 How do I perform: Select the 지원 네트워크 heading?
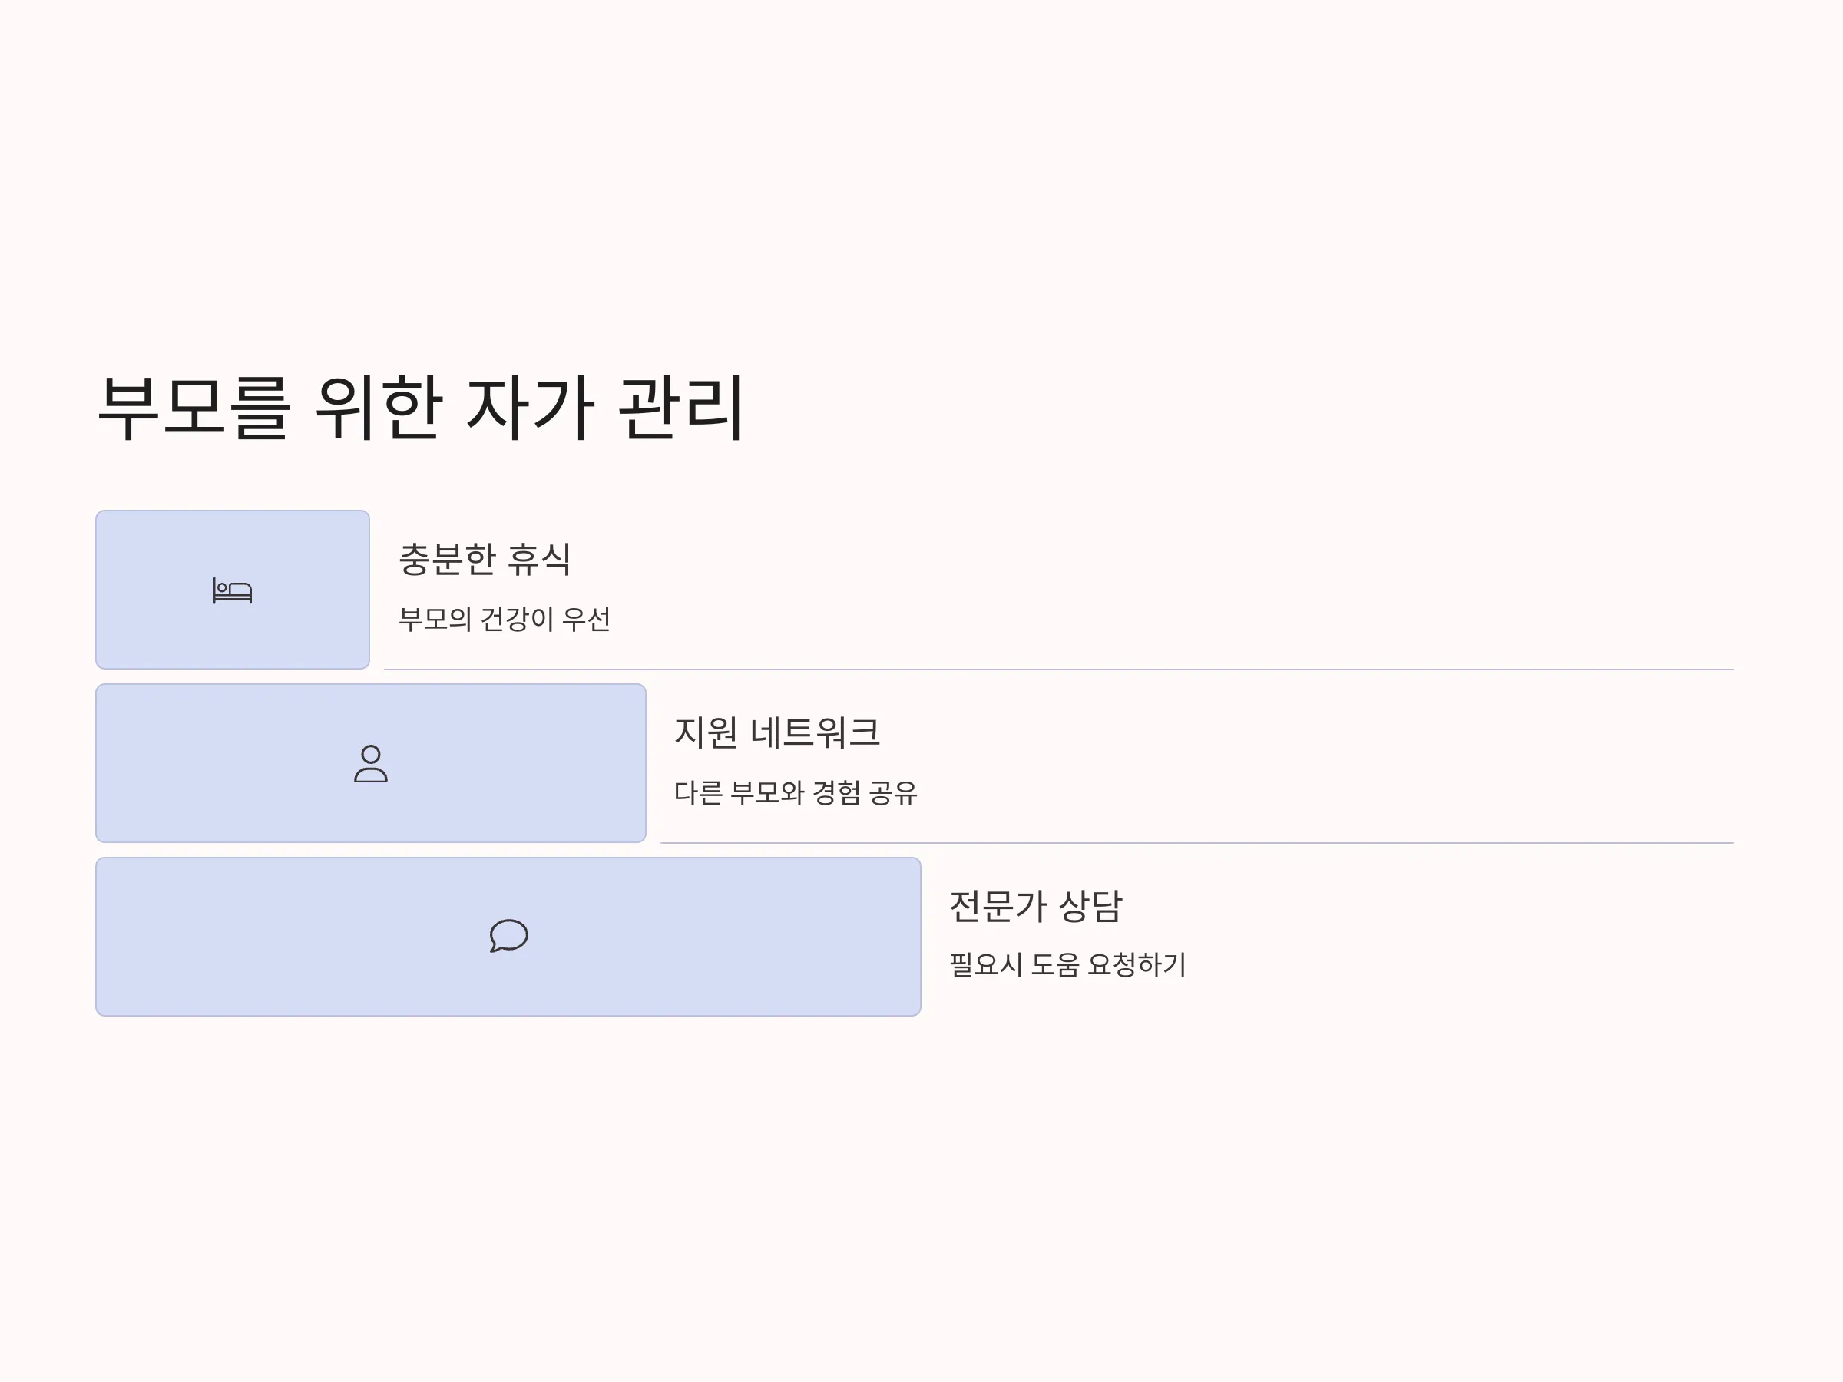click(776, 732)
